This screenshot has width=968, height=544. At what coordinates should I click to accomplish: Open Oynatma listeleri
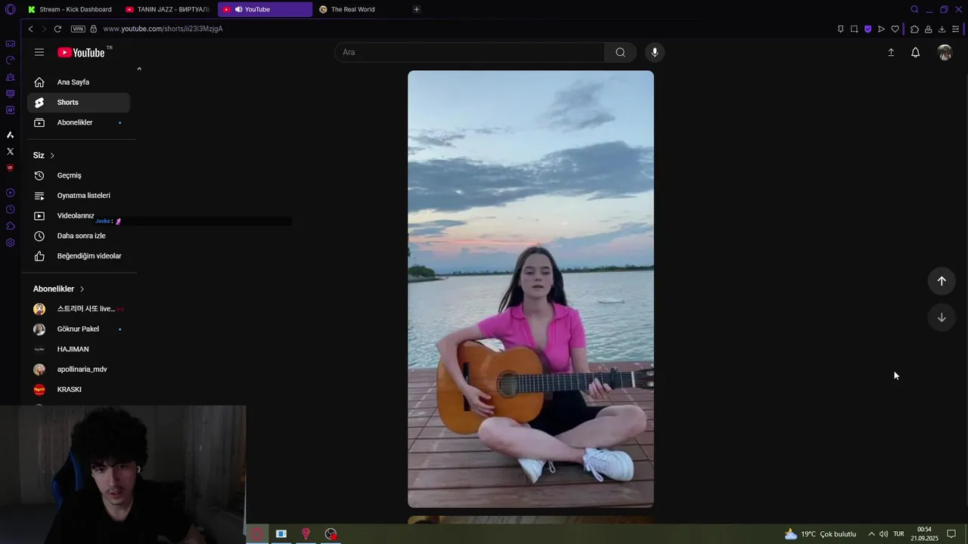79,196
